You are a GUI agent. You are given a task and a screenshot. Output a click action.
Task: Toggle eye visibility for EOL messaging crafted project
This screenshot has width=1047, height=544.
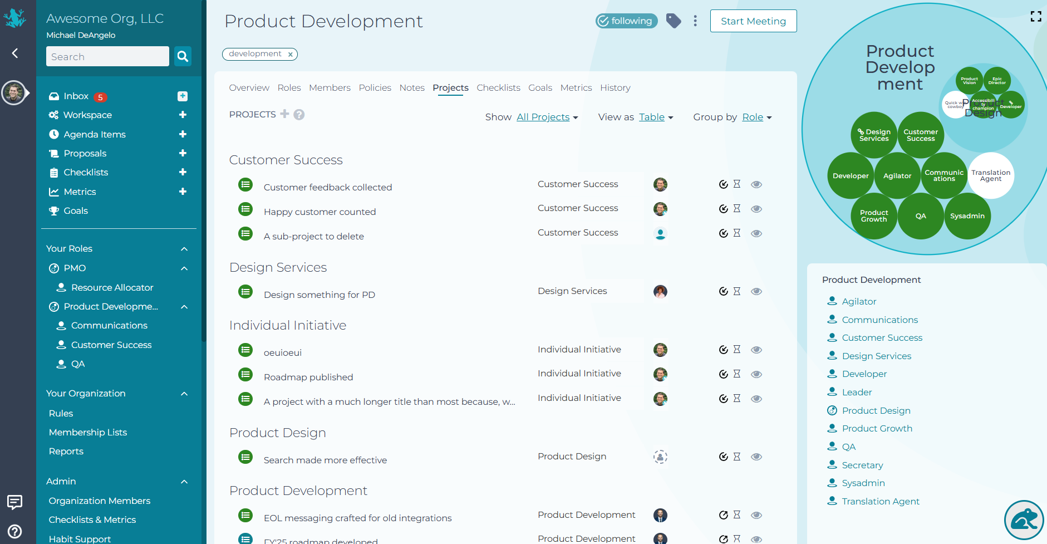point(756,515)
